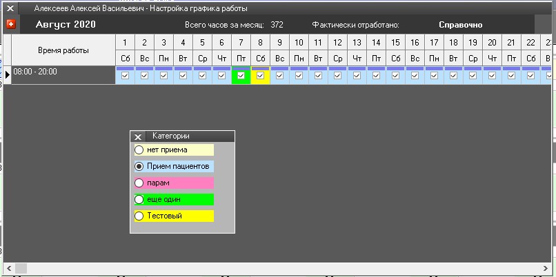556x277 pixels.
Task: Select the pink 'парам' category
Action: coord(139,183)
